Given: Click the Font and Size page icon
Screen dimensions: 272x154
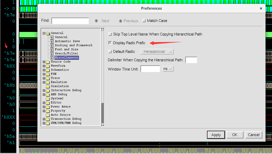Looking at the screenshot, I should pos(52,49).
